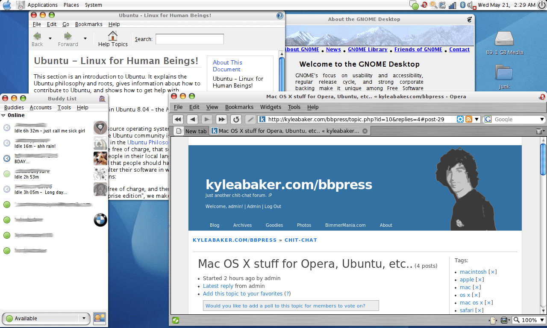Click the wand icon in Opera's toolbar
The height and width of the screenshot is (328, 547).
[250, 119]
